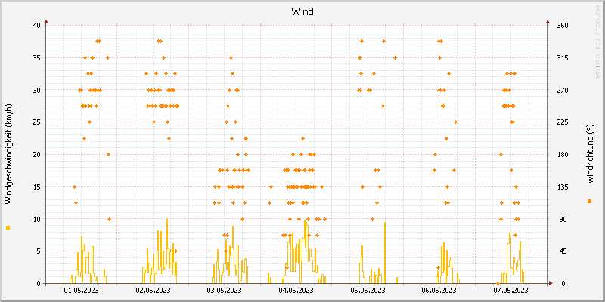Click the 40 value on speed axis
The image size is (605, 302).
[36, 26]
